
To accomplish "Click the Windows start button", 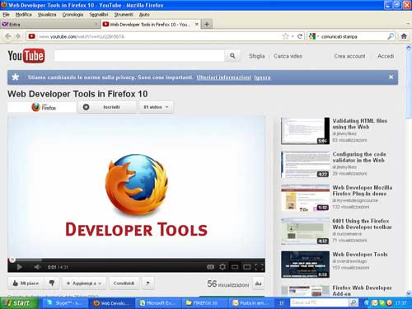I will (x=19, y=303).
